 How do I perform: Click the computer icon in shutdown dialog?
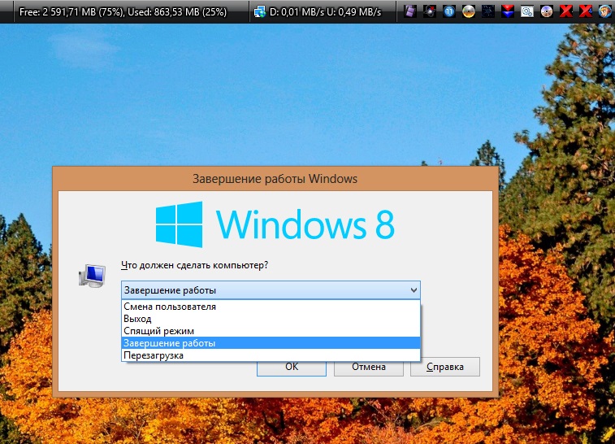pos(92,276)
